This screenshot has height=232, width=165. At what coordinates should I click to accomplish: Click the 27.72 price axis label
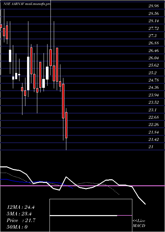click(153, 28)
